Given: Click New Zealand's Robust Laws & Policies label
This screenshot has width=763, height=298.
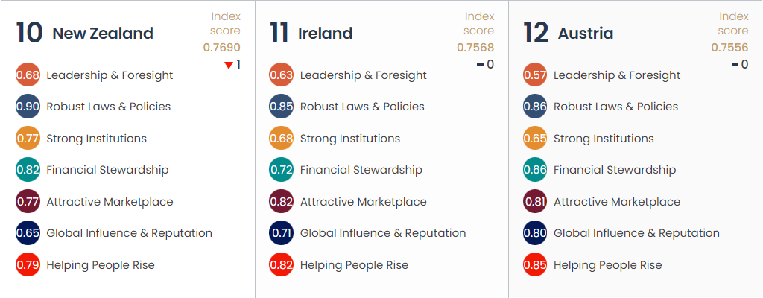Looking at the screenshot, I should click(x=109, y=107).
